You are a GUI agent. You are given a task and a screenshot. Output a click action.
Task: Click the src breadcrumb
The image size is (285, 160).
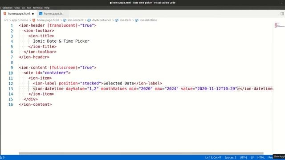[6, 20]
